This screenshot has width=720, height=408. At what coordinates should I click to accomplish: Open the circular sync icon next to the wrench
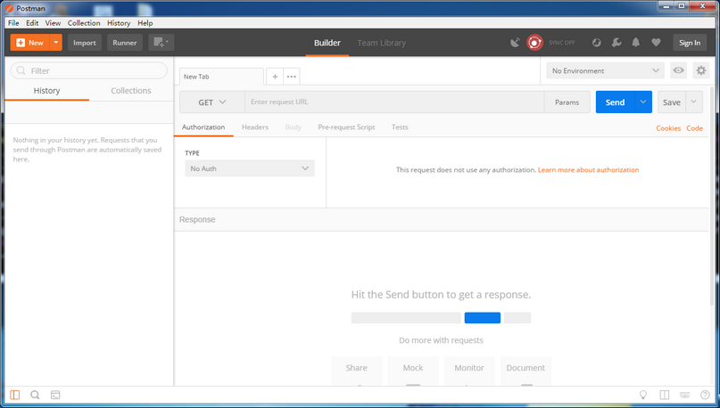coord(597,43)
